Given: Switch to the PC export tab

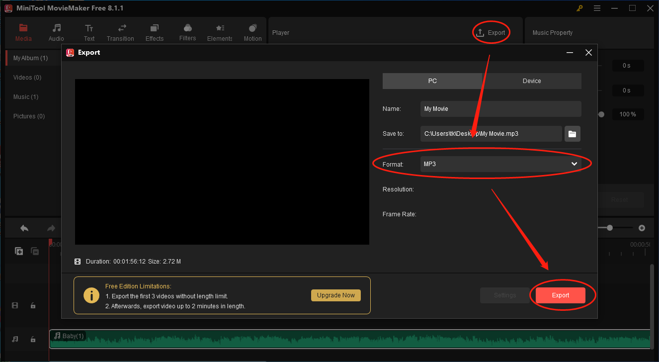Looking at the screenshot, I should (x=432, y=81).
